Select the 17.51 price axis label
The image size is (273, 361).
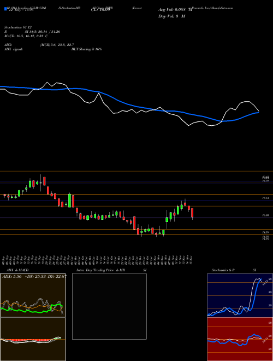point(266,198)
